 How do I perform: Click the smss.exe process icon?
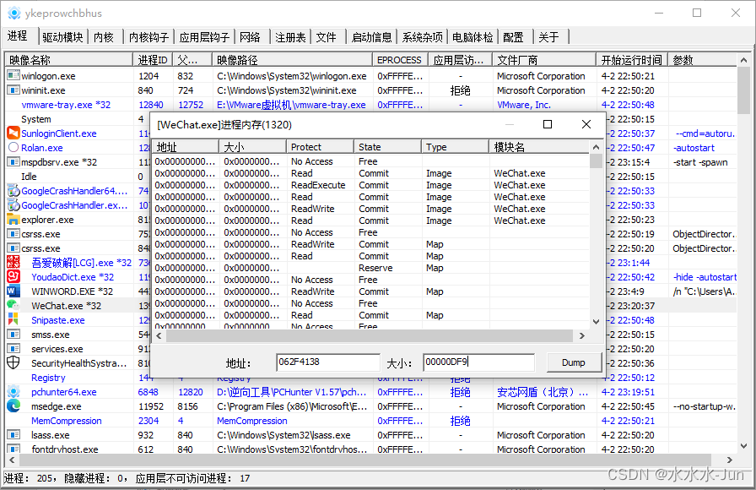point(13,334)
